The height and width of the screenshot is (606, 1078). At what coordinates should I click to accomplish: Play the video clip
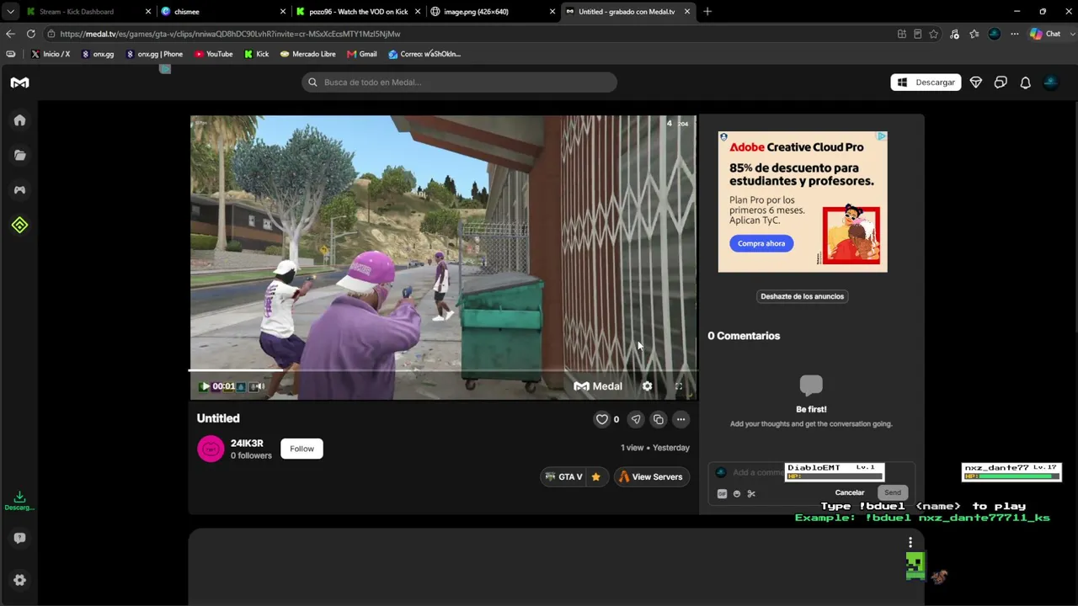(x=205, y=386)
